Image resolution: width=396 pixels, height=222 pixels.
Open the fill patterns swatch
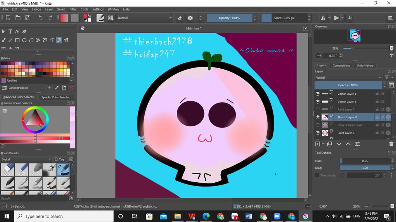[75, 18]
